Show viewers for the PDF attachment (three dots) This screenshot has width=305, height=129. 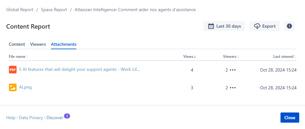point(233,70)
